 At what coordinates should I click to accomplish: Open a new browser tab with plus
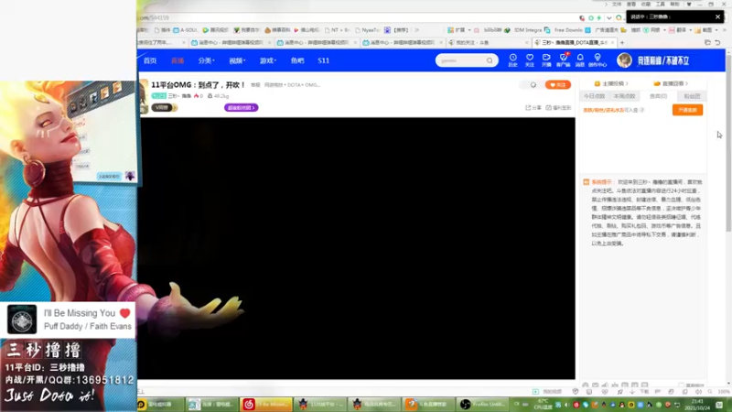point(622,42)
